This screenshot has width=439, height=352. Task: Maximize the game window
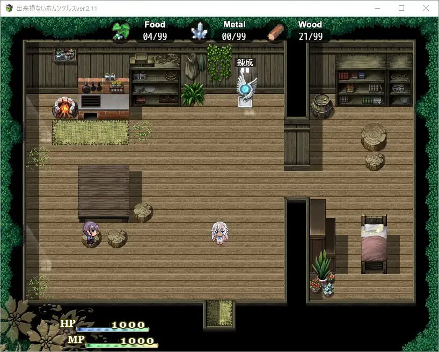click(401, 9)
